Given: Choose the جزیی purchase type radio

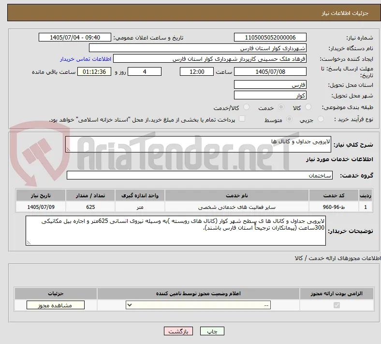Looking at the screenshot, I should pyautogui.click(x=321, y=119).
